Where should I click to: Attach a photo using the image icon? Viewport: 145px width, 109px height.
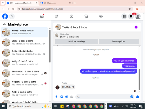(61, 97)
